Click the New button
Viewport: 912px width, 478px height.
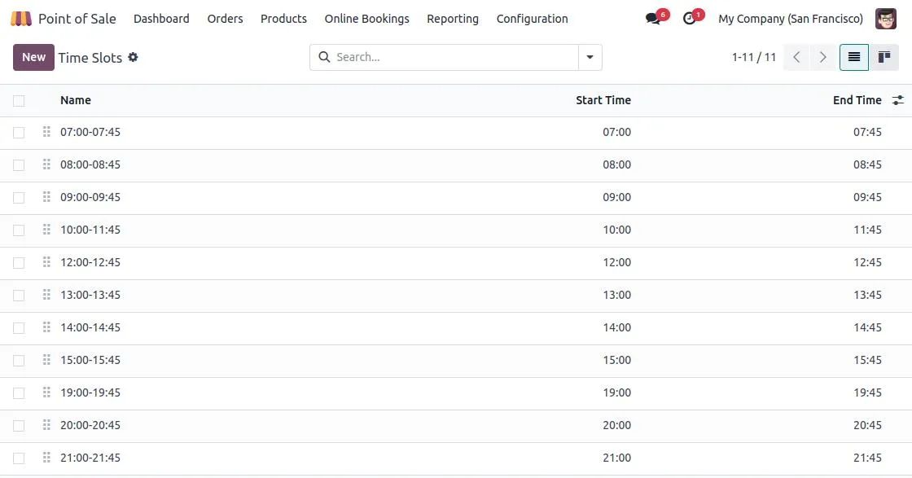pos(33,57)
